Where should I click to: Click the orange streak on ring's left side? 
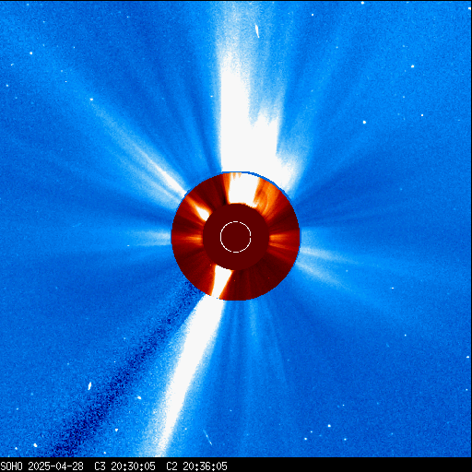[x=187, y=238]
